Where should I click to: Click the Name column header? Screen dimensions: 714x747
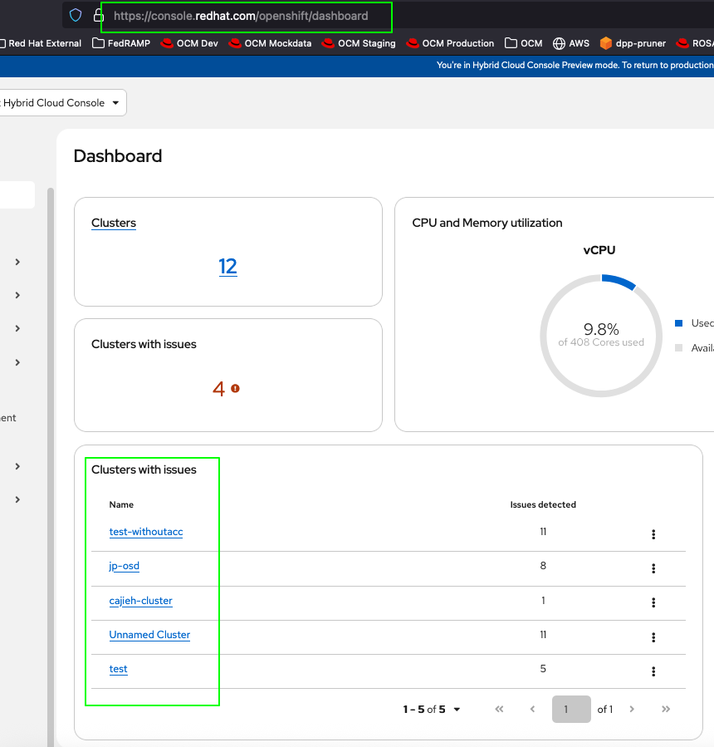coord(121,504)
